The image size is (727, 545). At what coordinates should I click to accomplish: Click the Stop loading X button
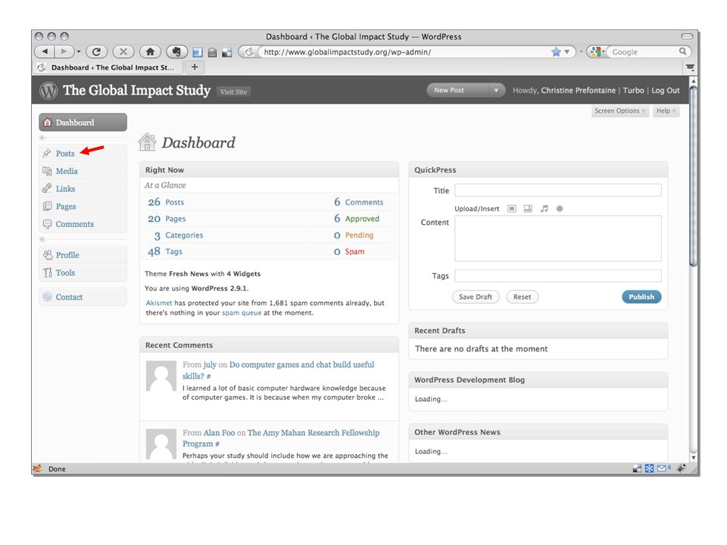point(123,51)
